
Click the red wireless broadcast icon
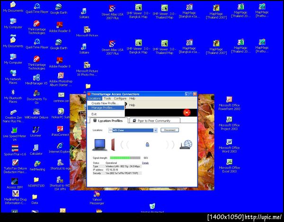187,113
